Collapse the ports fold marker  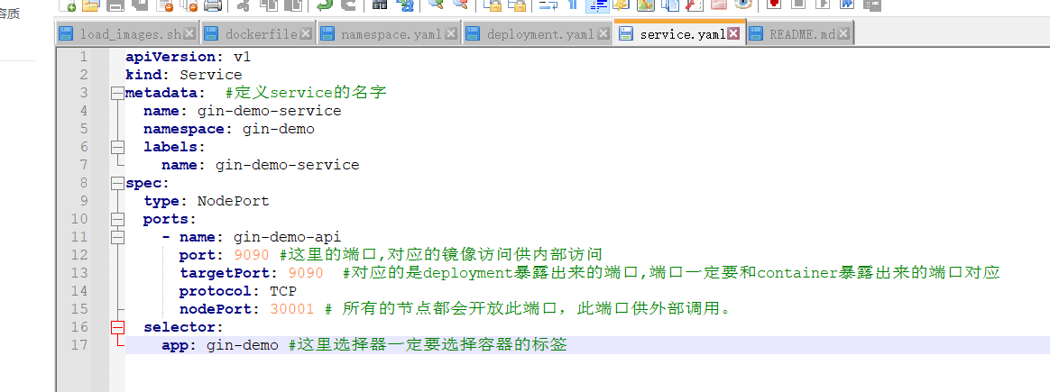118,219
